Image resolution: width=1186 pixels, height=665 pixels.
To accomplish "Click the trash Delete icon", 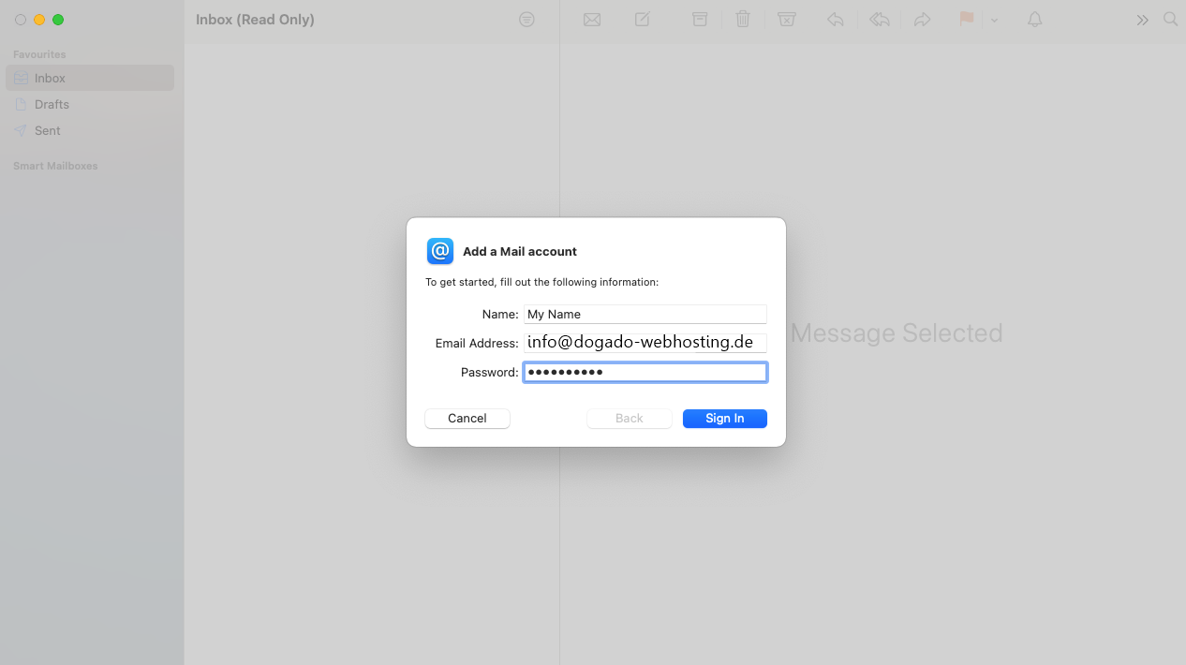I will tap(743, 20).
